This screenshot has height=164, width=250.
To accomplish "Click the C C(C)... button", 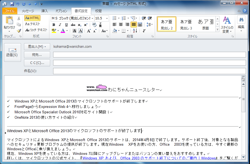I will click(37, 63).
